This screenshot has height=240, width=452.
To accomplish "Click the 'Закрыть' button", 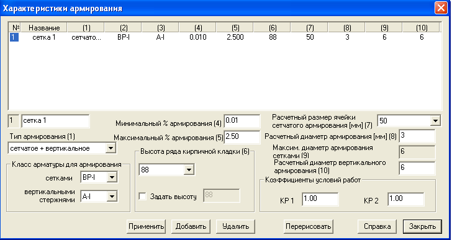I will point(422,226).
